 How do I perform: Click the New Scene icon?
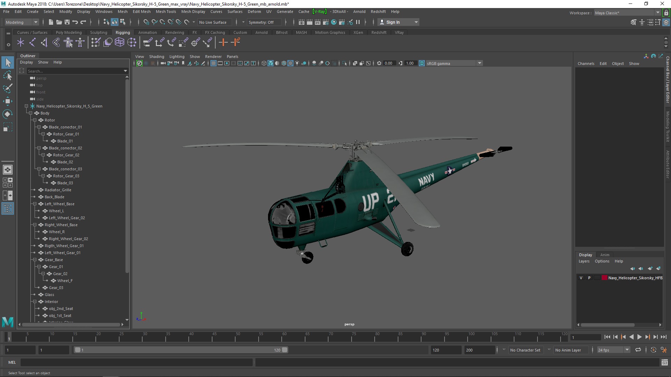51,22
